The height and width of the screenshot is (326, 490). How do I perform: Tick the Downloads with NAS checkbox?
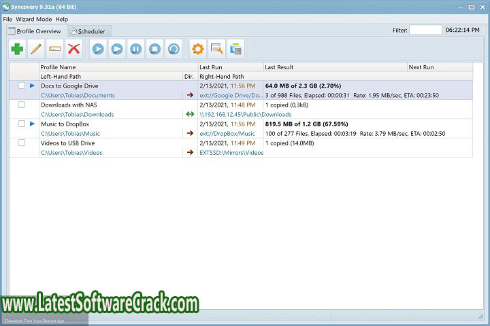pyautogui.click(x=22, y=105)
